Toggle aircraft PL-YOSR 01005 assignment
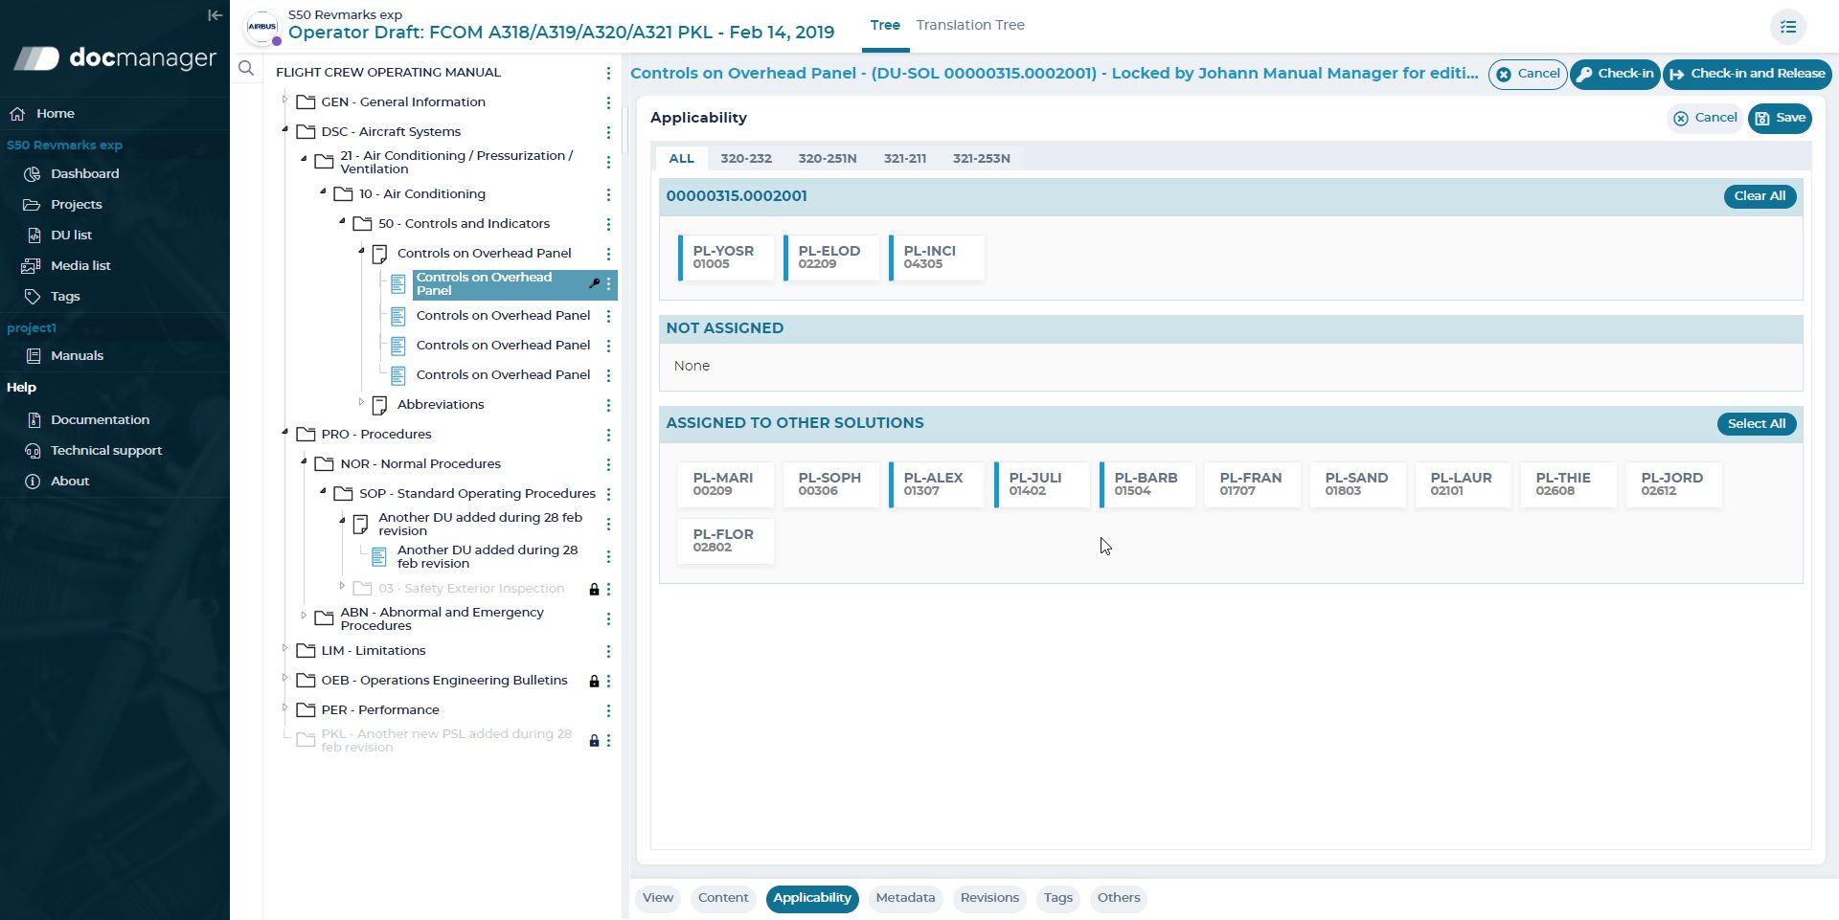 click(x=725, y=258)
